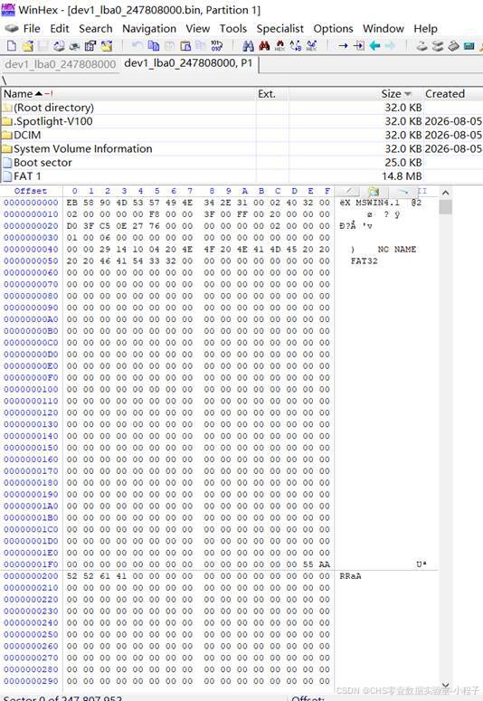Click the WinHex application logo icon
Image resolution: width=483 pixels, height=701 pixels.
pos(8,10)
